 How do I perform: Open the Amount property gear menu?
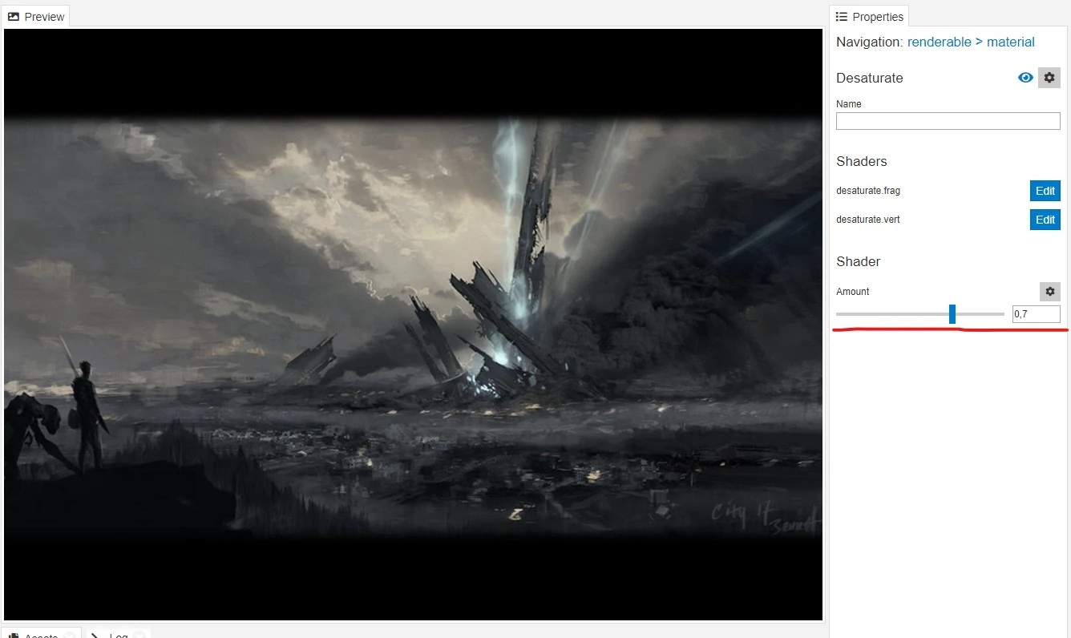coord(1050,292)
